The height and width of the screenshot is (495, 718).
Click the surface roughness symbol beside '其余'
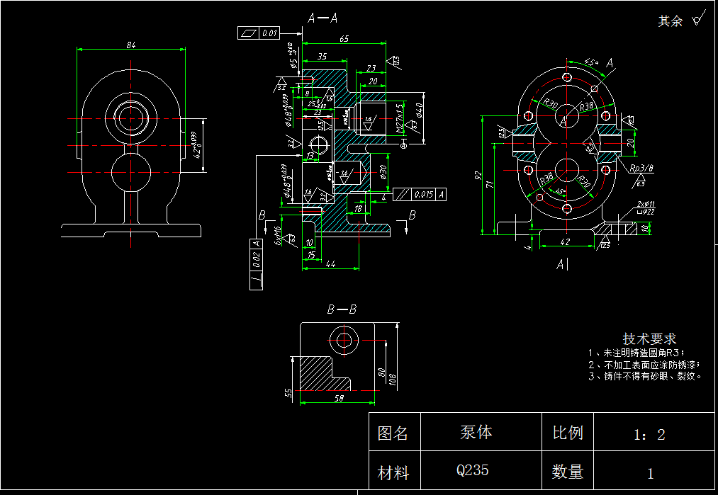pyautogui.click(x=698, y=18)
